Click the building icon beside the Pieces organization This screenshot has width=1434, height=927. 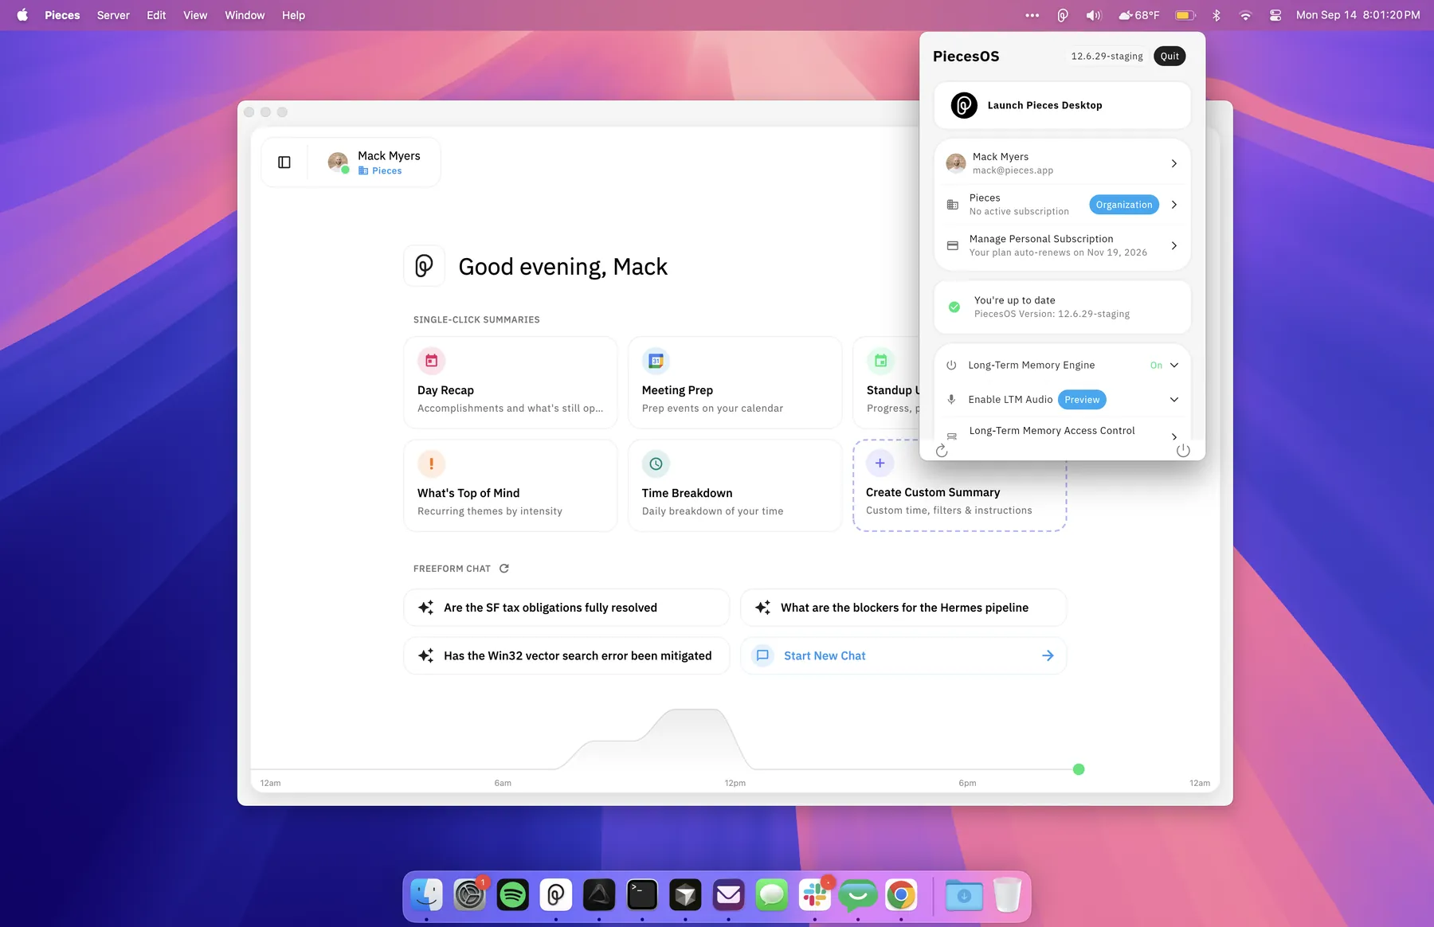click(x=952, y=205)
